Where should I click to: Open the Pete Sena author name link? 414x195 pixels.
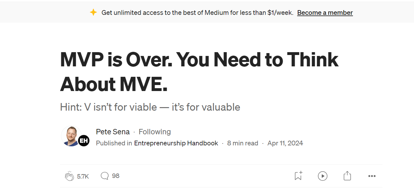point(113,132)
